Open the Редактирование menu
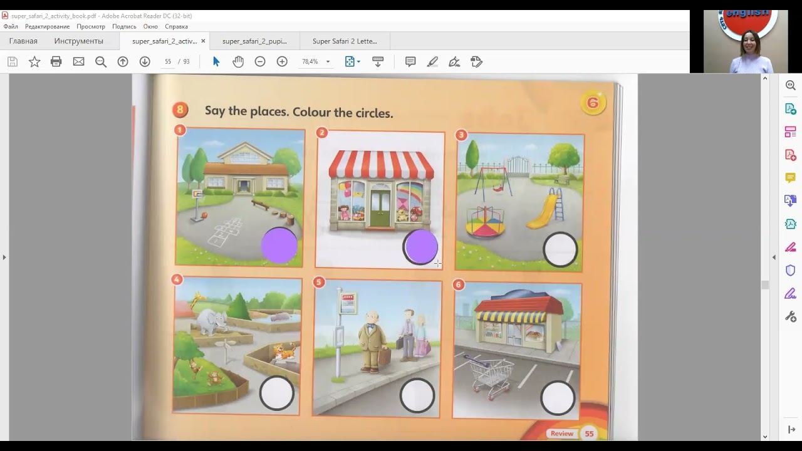Screen dimensions: 802x451 point(48,26)
